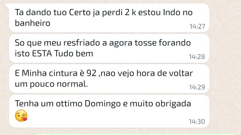This screenshot has width=241, height=135.
Task: Click the word 'obrigada' in the last message
Action: (173, 103)
